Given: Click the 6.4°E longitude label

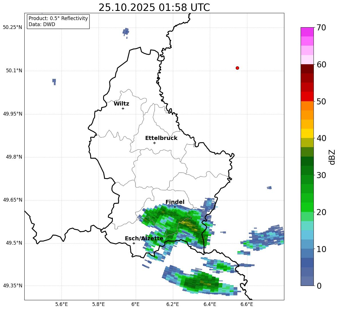Looking at the screenshot, I should [x=210, y=304].
